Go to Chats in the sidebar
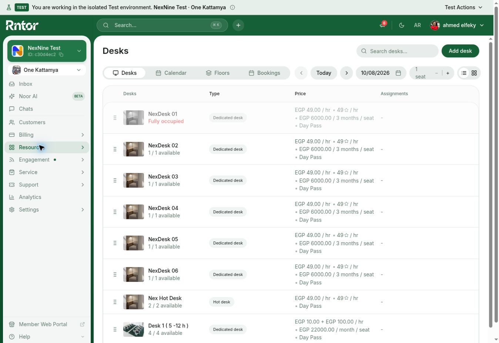The image size is (499, 343). [47, 109]
